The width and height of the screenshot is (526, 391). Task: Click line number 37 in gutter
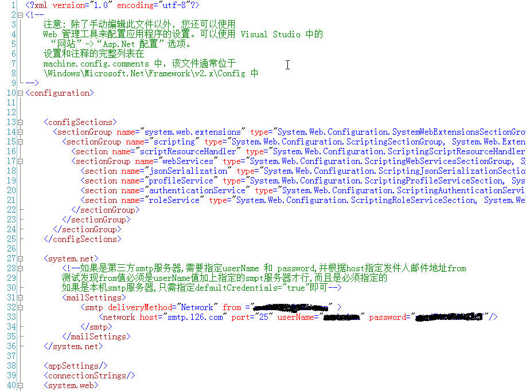11,356
